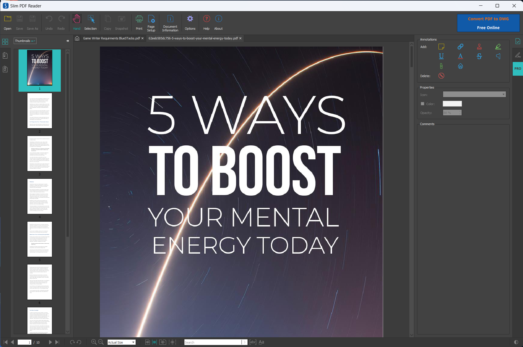Open the PRO side tab
The height and width of the screenshot is (347, 523).
518,69
